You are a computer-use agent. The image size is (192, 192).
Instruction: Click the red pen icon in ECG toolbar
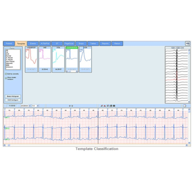pyautogui.click(x=102, y=106)
